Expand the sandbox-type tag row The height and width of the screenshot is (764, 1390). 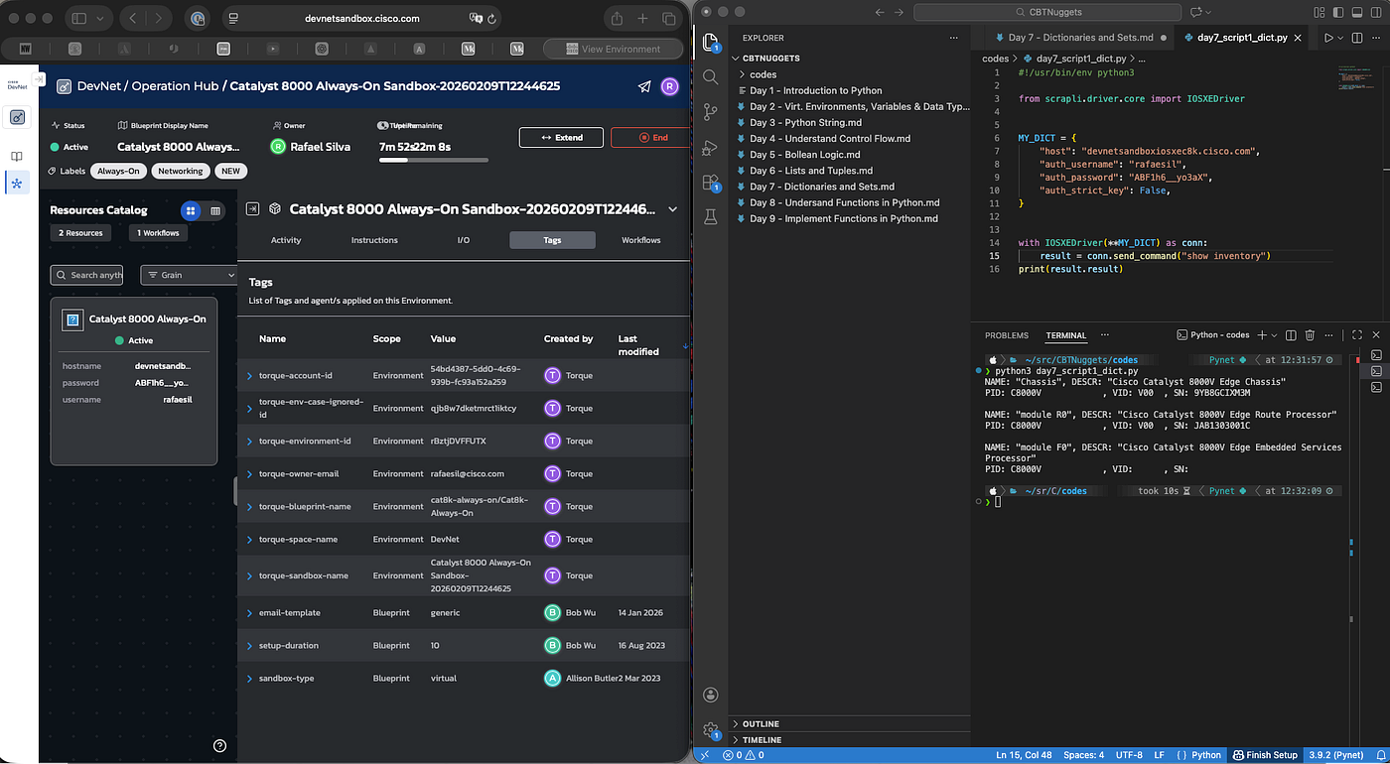point(249,679)
